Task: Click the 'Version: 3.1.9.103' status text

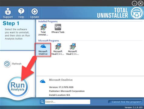Action: (x=133, y=107)
